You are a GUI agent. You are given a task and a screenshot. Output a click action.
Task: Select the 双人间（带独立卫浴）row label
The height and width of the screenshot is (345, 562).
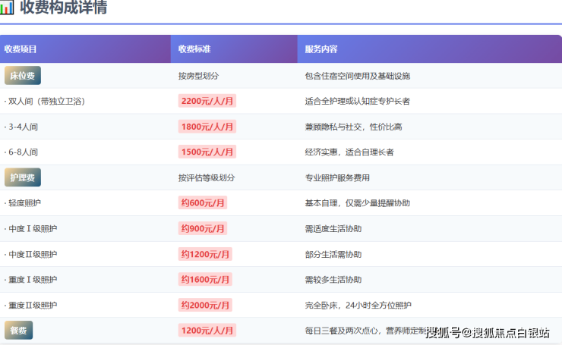[46, 101]
